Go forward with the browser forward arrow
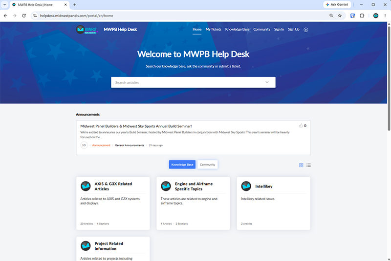 click(15, 16)
